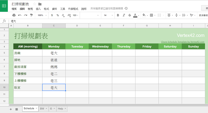Toggle strikethrough formatting
The width and height of the screenshot is (208, 113).
(129, 15)
